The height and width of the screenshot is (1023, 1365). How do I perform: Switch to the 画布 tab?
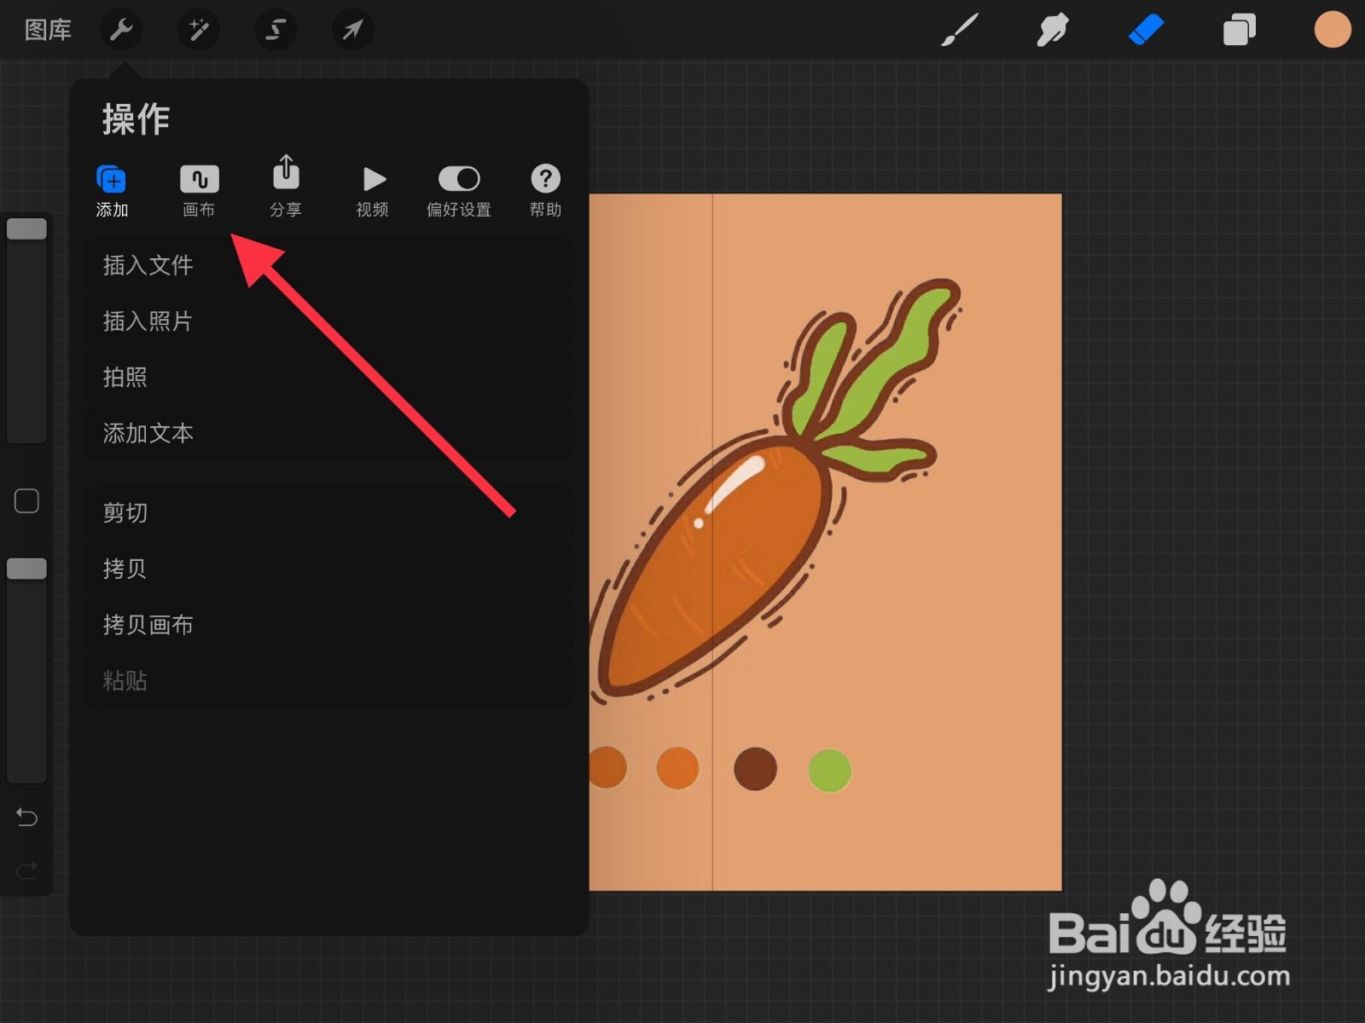point(199,192)
